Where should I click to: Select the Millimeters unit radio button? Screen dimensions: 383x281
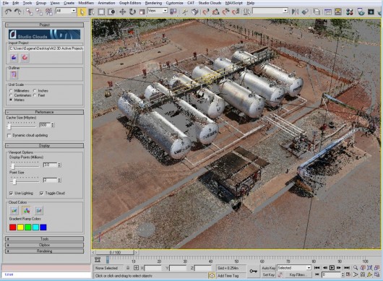coord(11,90)
